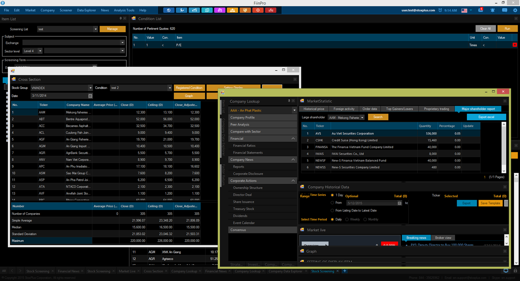Go to next workspace tabs arrow

tap(20, 271)
